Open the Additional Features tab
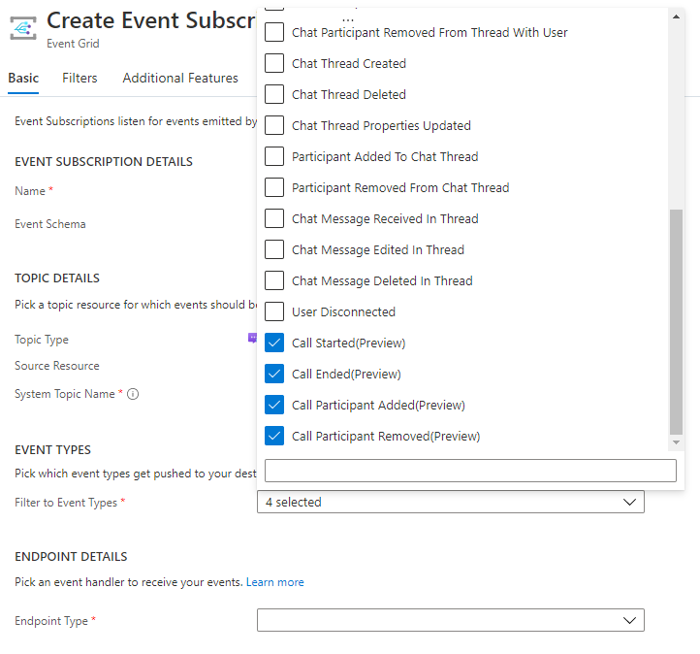 coord(180,79)
